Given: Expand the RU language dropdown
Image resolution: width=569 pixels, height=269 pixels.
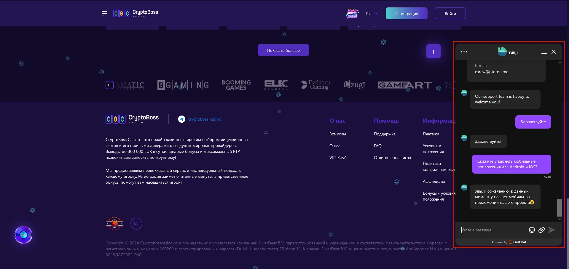Looking at the screenshot, I should click(x=372, y=14).
